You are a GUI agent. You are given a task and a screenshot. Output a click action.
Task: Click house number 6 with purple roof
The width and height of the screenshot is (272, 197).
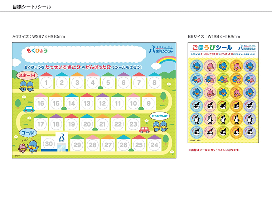click(x=123, y=81)
